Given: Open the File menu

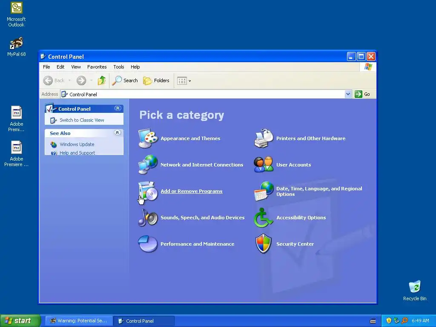Looking at the screenshot, I should 46,67.
